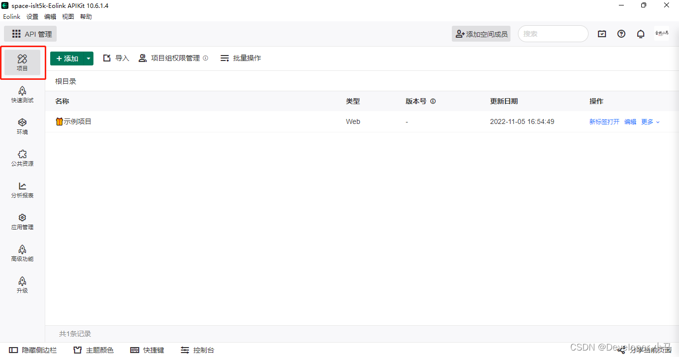Click 编辑 link for 示例项目
This screenshot has width=679, height=357.
pos(630,121)
